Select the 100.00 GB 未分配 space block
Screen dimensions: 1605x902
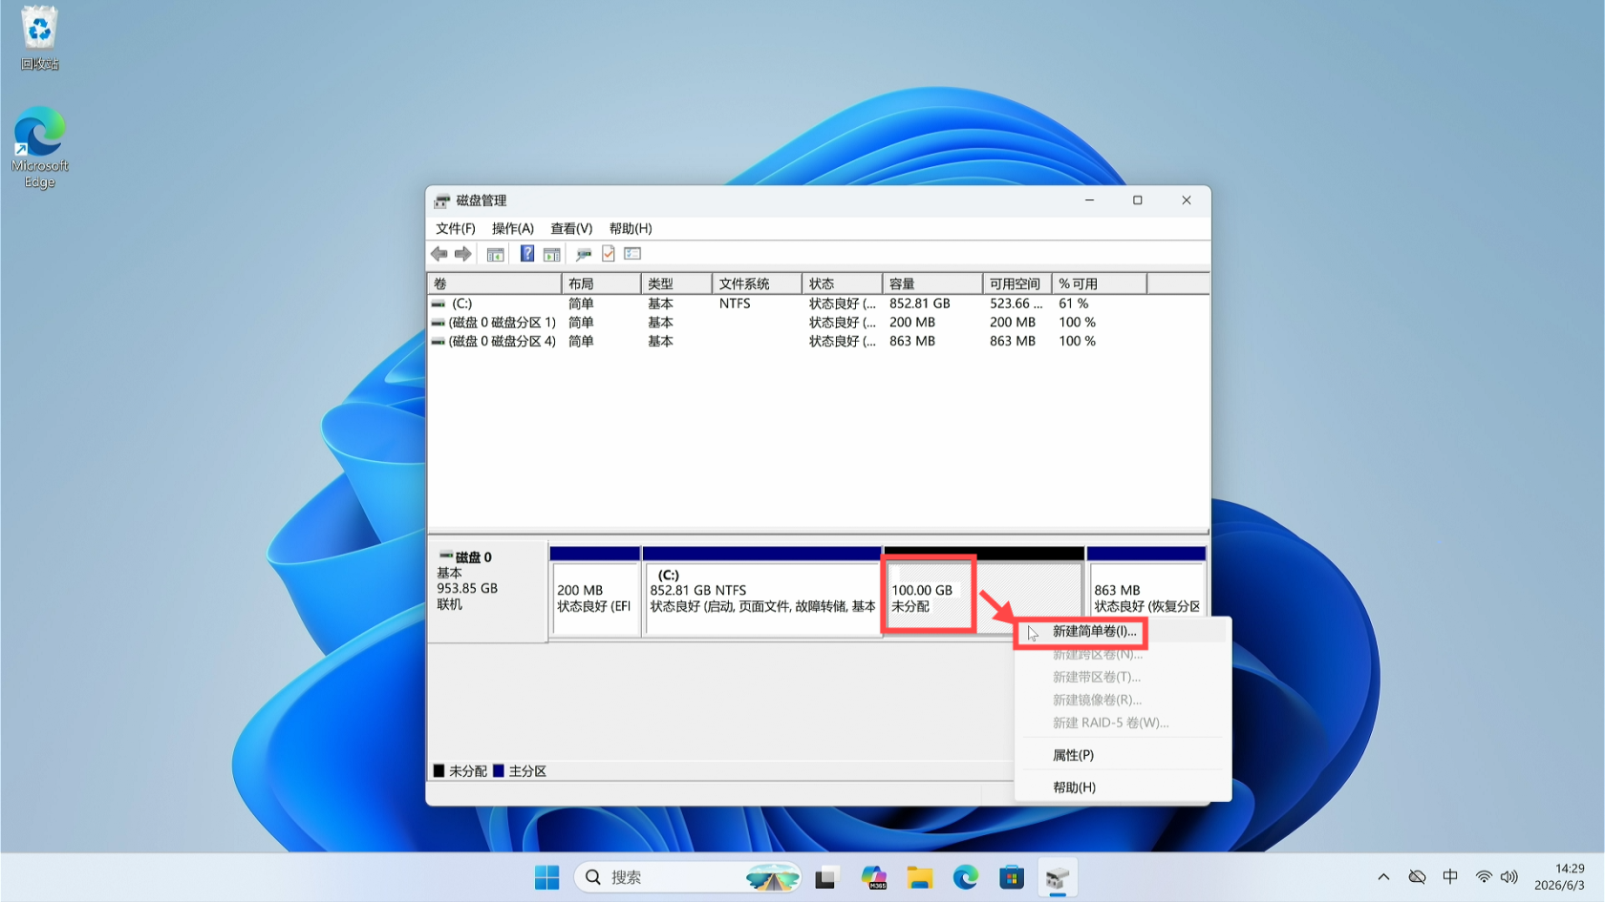coord(984,592)
